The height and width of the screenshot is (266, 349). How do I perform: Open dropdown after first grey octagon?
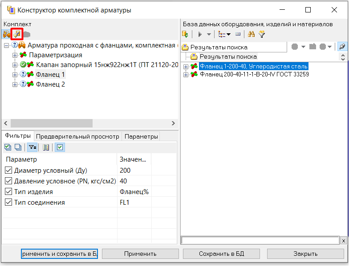[x=303, y=47]
